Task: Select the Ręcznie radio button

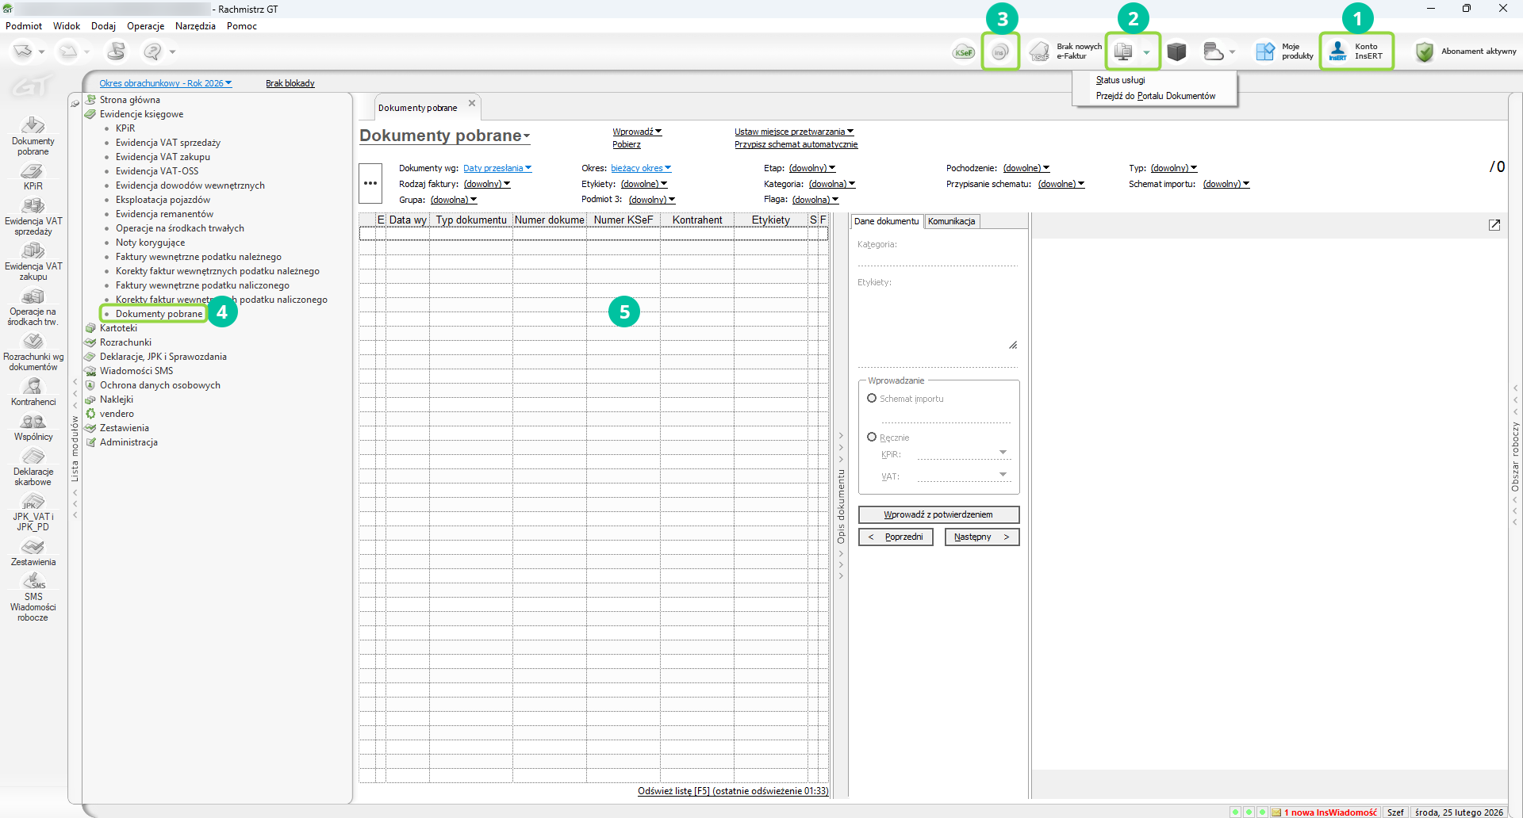Action: pos(872,438)
